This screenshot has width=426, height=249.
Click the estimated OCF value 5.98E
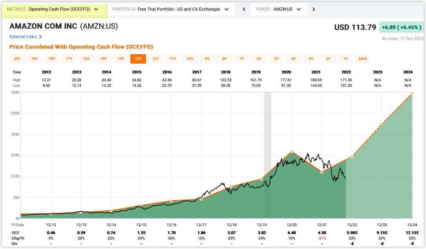(352, 233)
